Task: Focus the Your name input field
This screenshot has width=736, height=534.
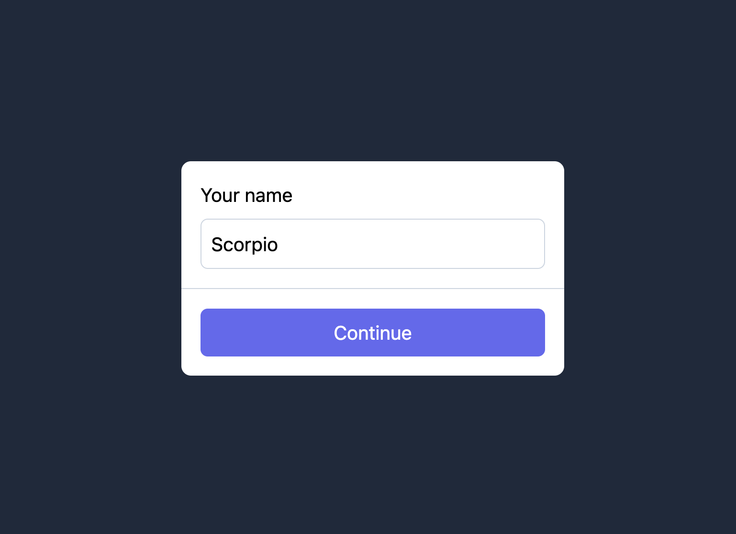Action: coord(372,244)
